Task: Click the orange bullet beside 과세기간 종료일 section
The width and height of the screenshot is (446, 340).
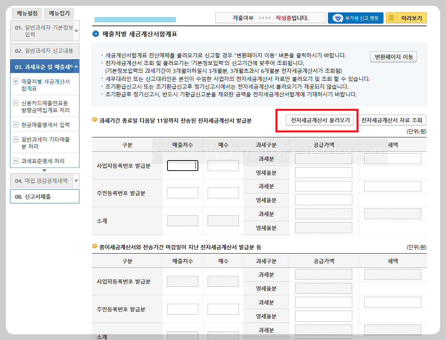Action: tap(94, 120)
